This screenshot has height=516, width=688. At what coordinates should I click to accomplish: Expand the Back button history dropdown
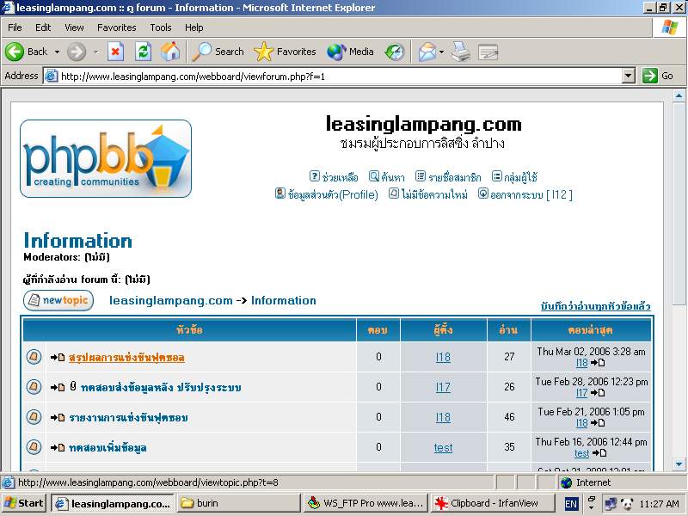pyautogui.click(x=57, y=52)
